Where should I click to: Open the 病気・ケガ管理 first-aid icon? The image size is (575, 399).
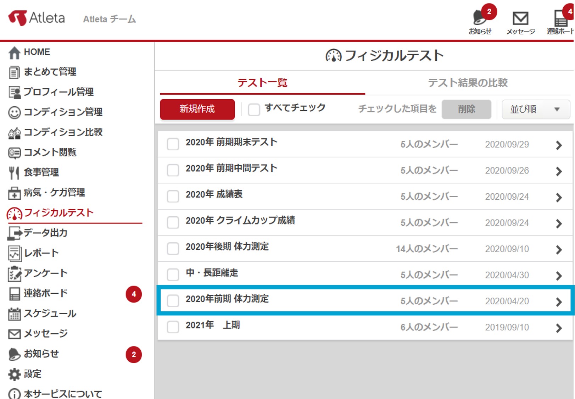tap(14, 193)
